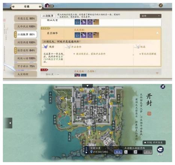
Task: Click the 结局 paper crane icon
Action: (x=137, y=46)
